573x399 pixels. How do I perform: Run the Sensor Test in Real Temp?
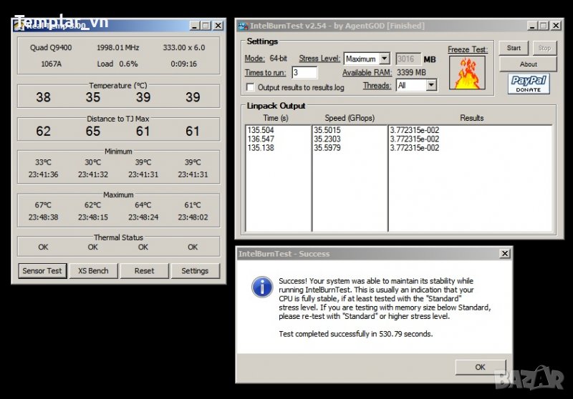[x=42, y=271]
